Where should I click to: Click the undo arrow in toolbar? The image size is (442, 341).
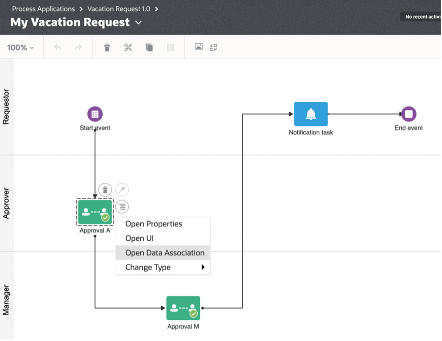[57, 48]
